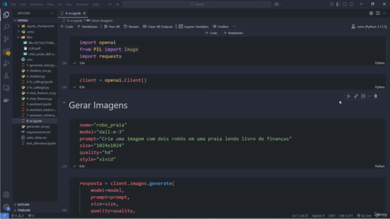Go back with the navigation arrow
The width and height of the screenshot is (390, 219).
(110, 4)
